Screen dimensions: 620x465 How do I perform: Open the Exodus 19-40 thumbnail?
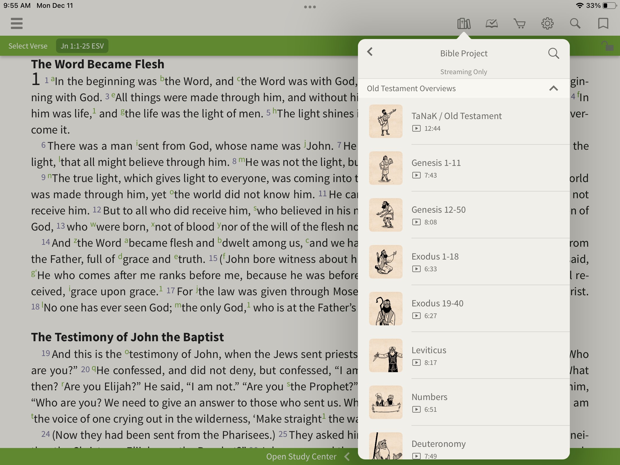(386, 308)
